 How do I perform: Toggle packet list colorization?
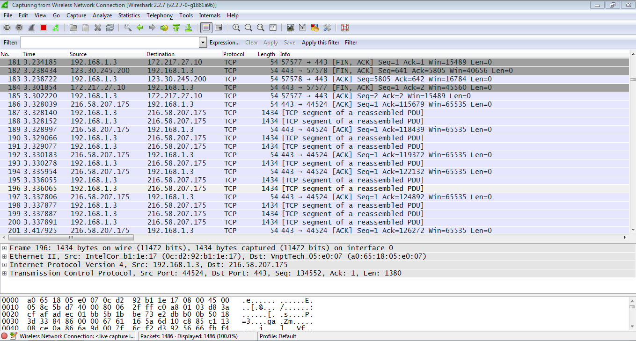206,28
